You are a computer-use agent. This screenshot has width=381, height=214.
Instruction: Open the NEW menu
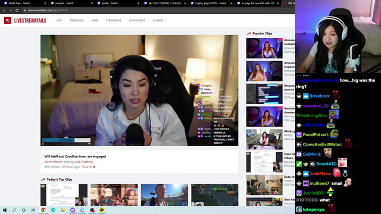[95, 20]
